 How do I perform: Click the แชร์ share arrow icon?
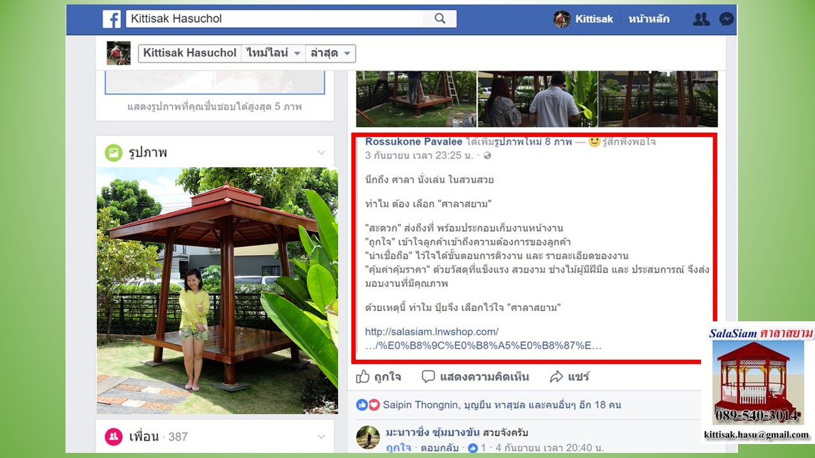tap(556, 377)
